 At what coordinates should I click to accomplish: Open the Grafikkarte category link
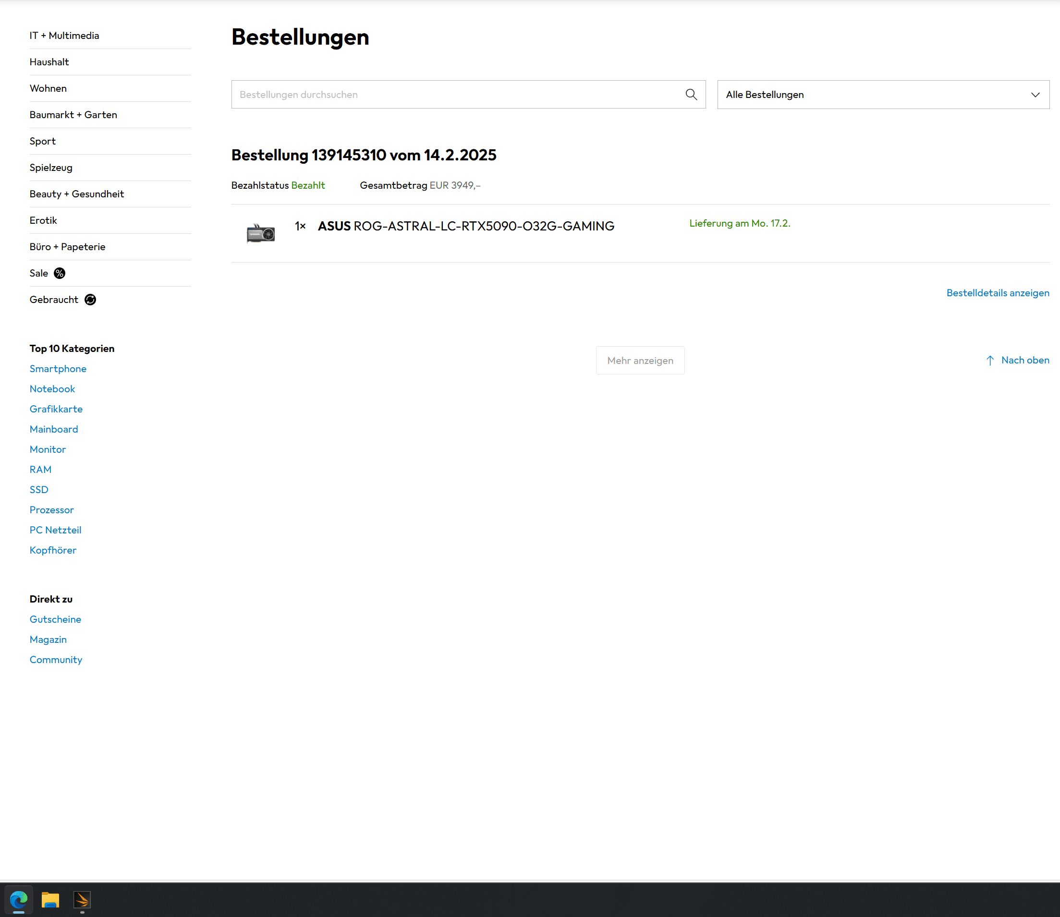(56, 410)
